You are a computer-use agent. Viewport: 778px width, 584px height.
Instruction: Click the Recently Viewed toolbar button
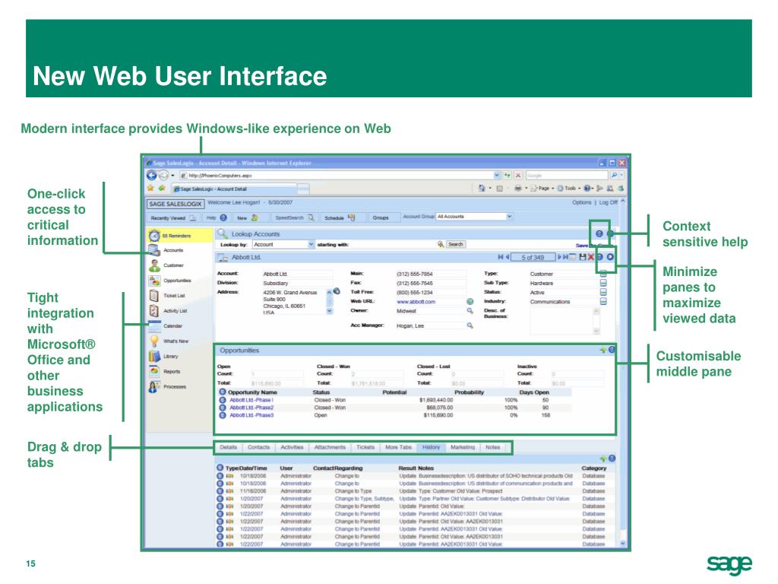[x=173, y=218]
